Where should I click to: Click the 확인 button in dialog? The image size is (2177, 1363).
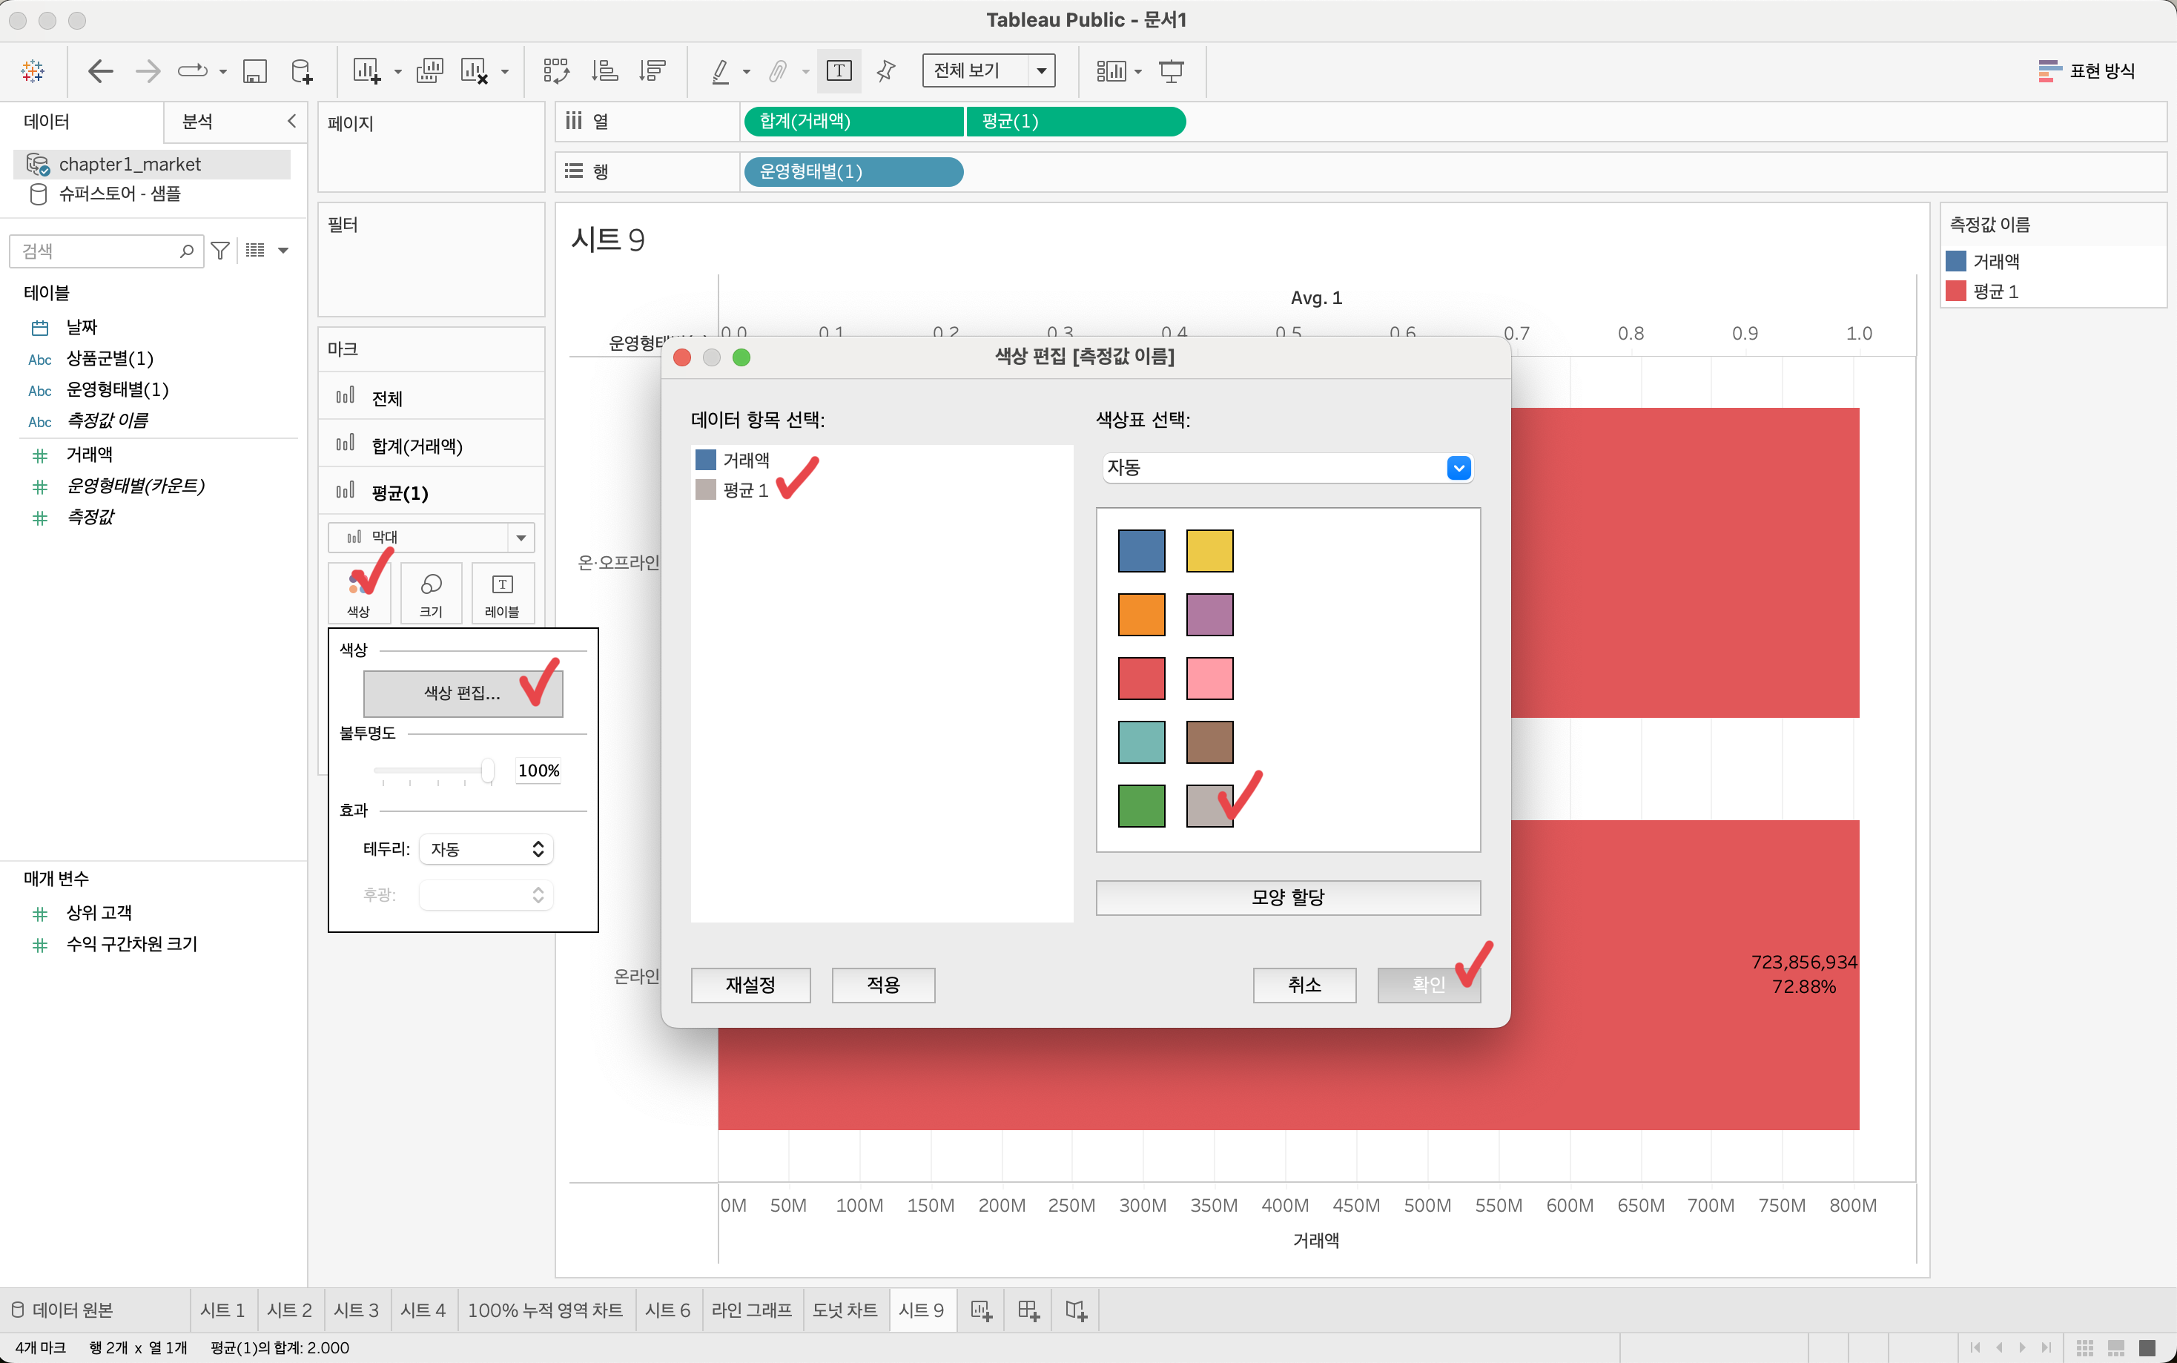coord(1428,984)
